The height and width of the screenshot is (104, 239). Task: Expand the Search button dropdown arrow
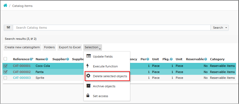226,28
